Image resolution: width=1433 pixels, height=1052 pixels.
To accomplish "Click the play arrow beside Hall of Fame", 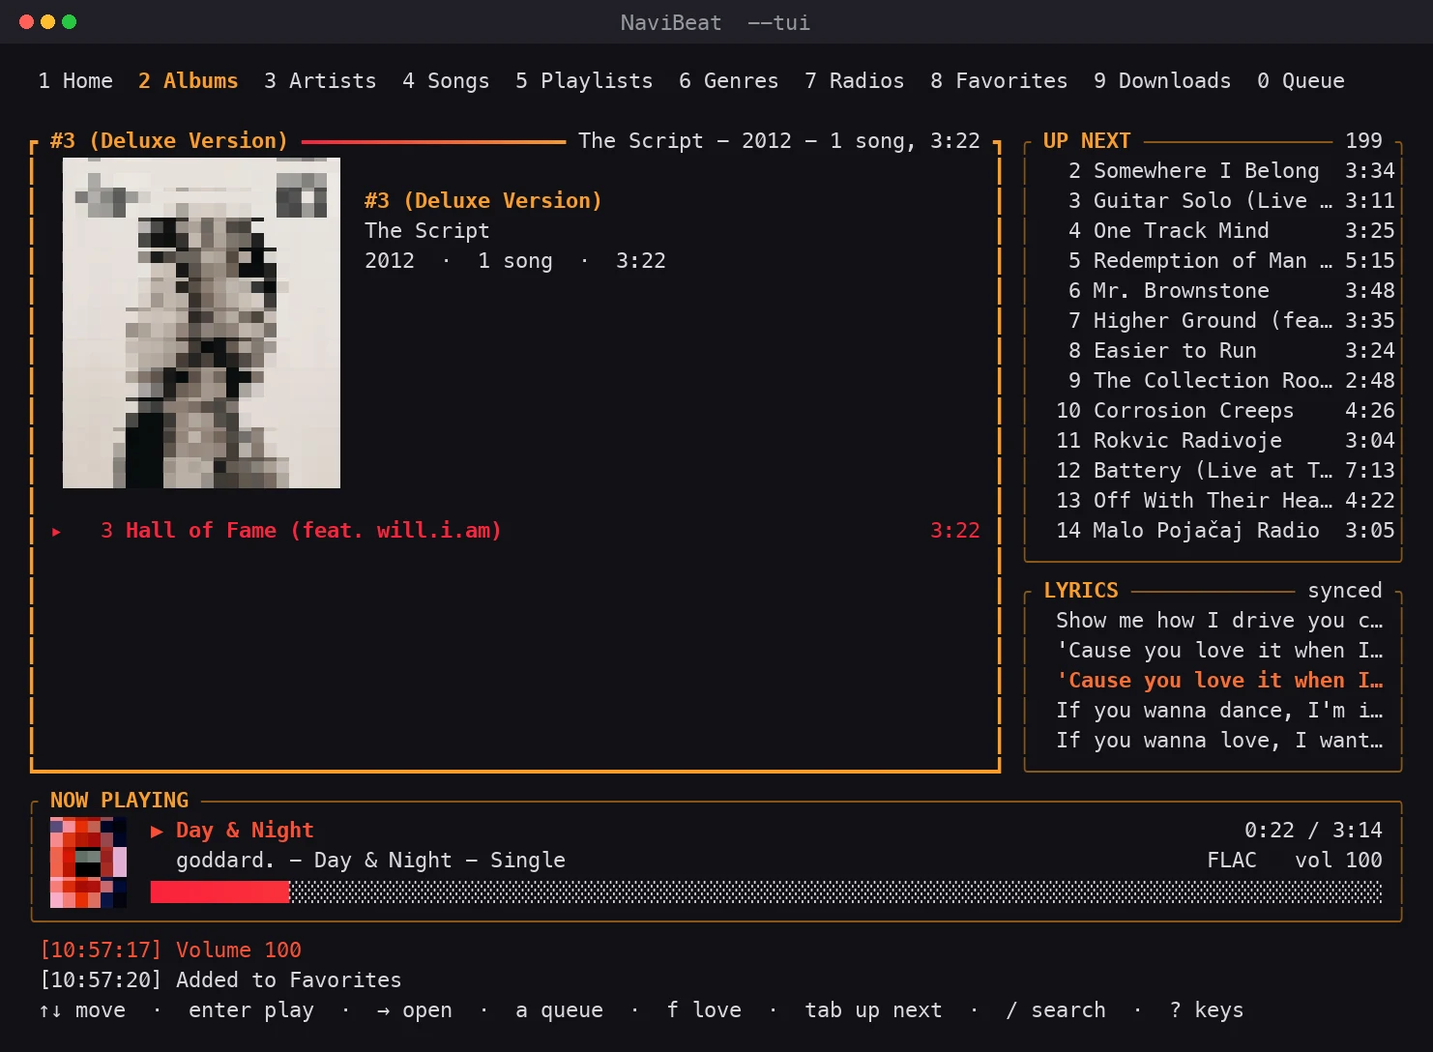I will click(x=56, y=531).
